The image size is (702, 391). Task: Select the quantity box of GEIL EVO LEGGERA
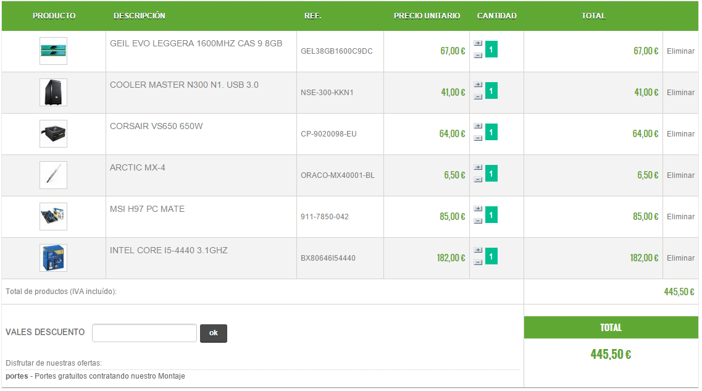(x=491, y=49)
